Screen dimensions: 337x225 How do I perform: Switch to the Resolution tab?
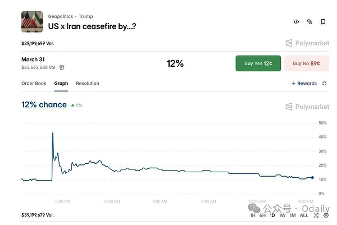coord(88,84)
